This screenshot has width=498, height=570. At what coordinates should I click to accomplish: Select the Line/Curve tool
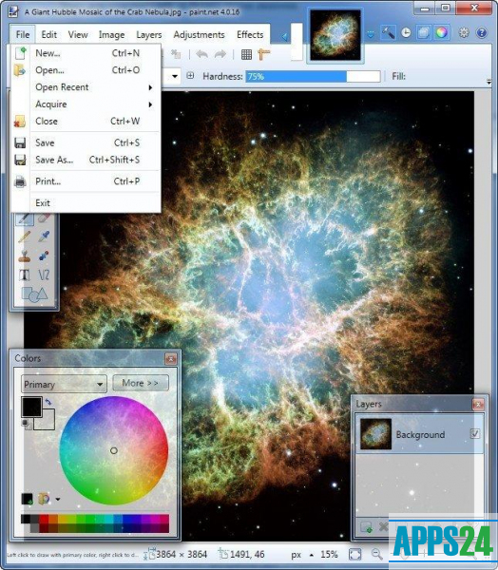pos(44,275)
